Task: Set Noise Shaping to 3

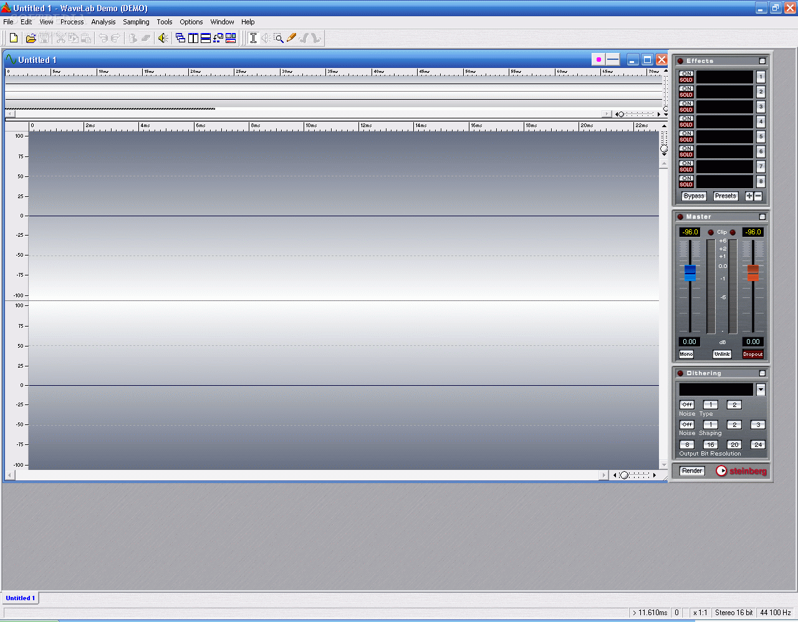Action: [758, 424]
